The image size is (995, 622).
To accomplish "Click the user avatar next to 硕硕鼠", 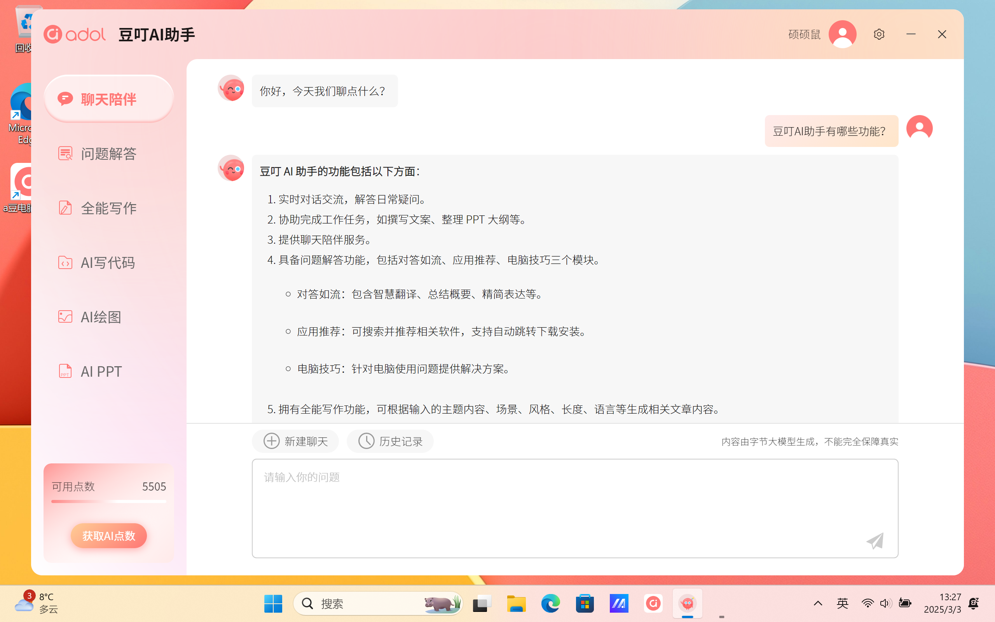I will pos(843,34).
